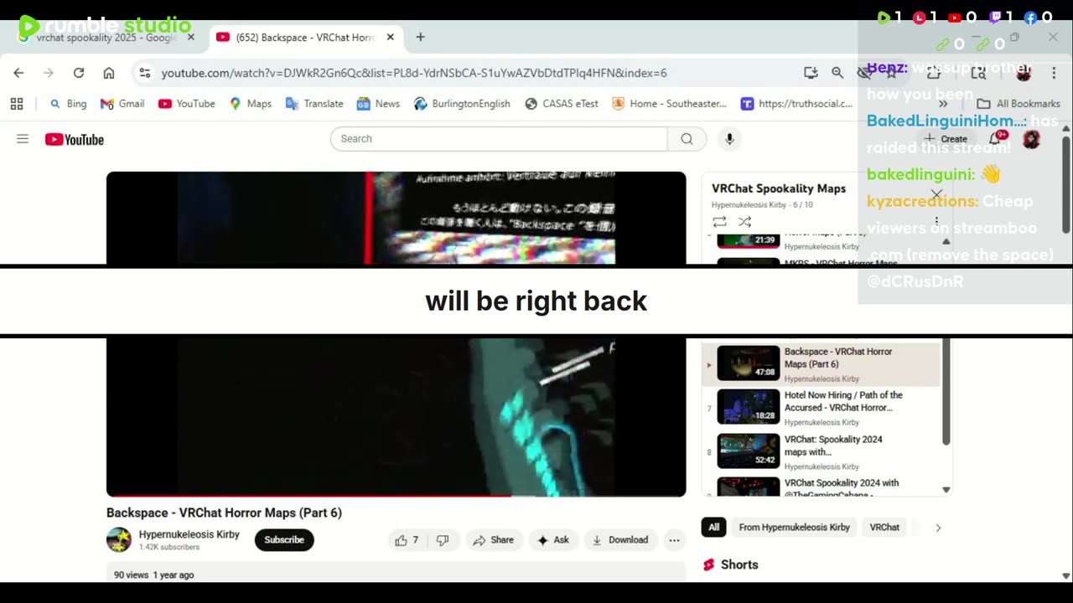Open News bookmark
Screen dimensions: 1073x603
(x=378, y=104)
